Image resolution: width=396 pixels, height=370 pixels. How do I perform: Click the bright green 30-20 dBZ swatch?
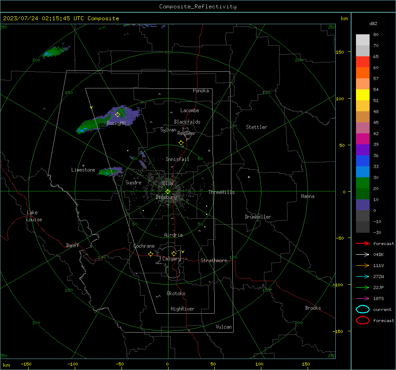[x=363, y=183]
